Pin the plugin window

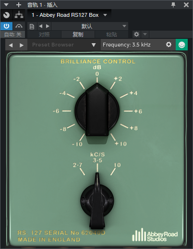tap(173, 5)
